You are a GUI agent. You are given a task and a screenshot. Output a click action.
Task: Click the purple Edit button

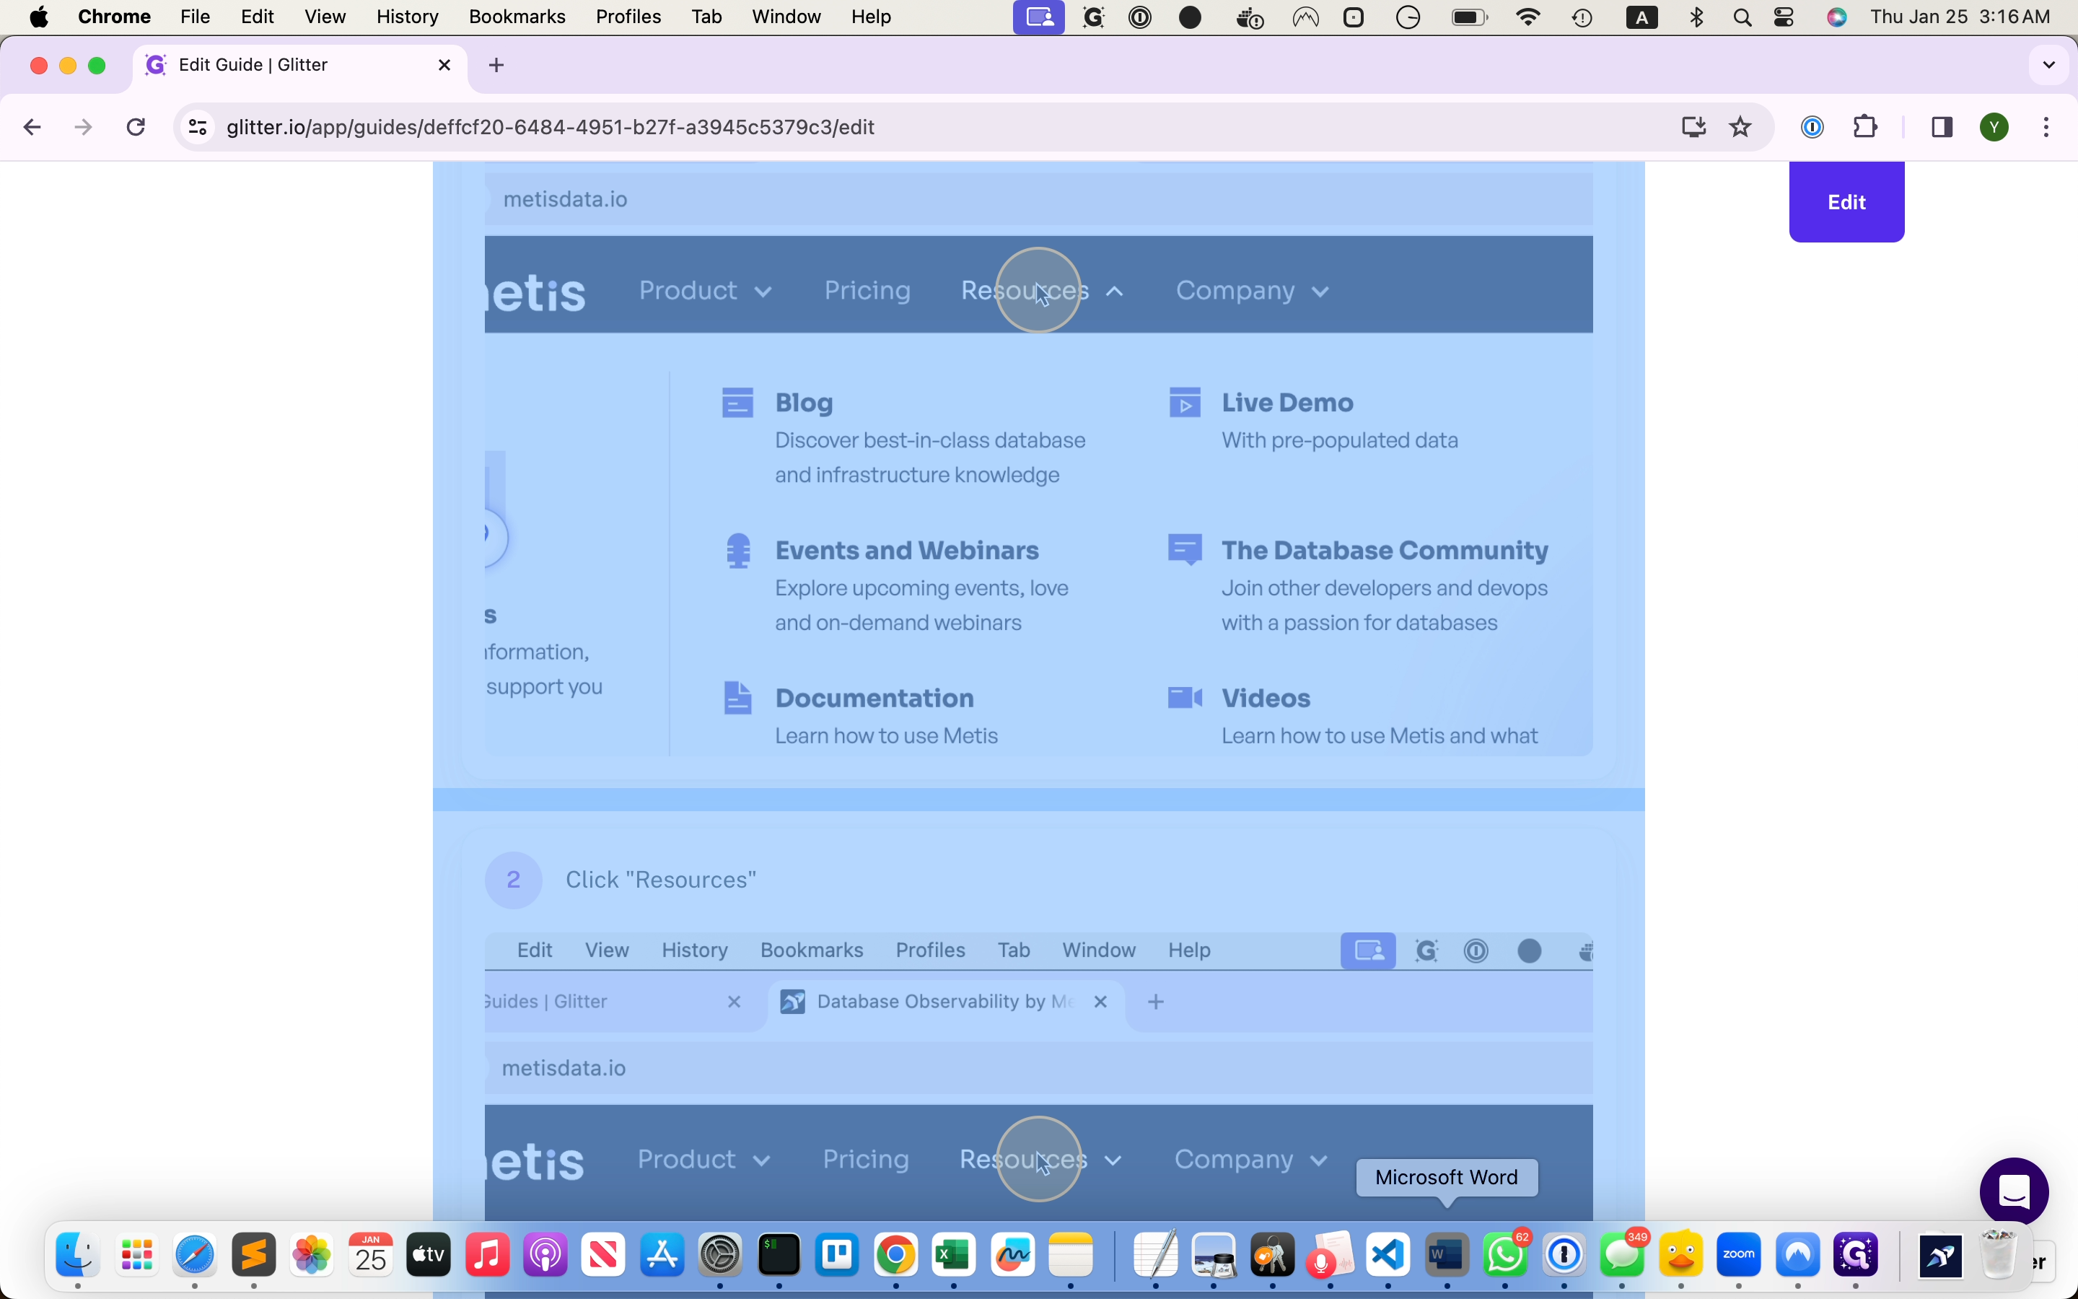click(x=1847, y=202)
